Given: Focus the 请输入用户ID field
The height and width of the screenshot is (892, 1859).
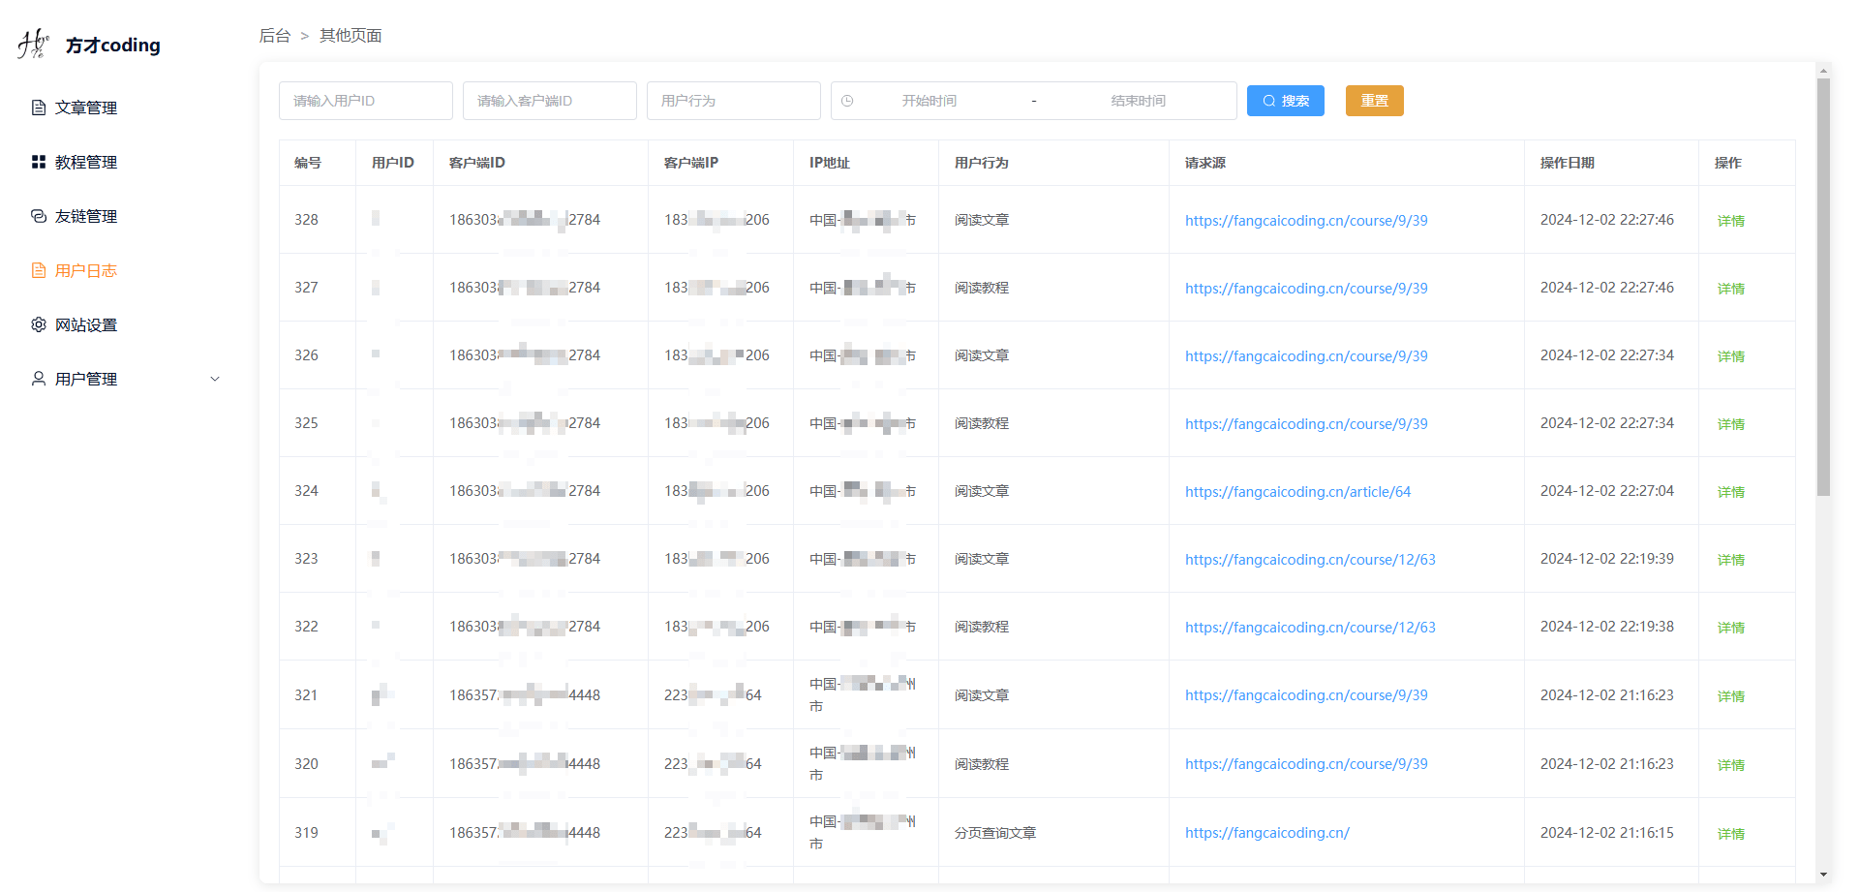Looking at the screenshot, I should coord(366,101).
